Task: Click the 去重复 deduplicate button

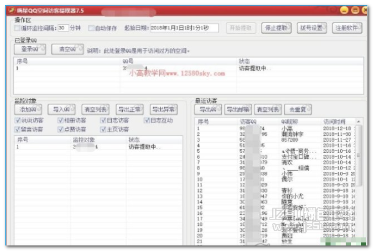Action: tap(298, 109)
